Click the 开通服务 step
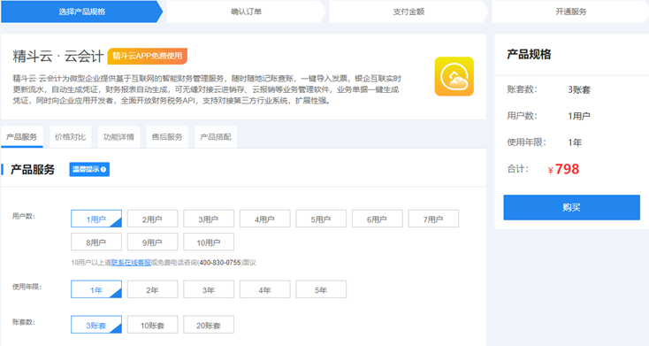This screenshot has height=346, width=649. click(570, 12)
